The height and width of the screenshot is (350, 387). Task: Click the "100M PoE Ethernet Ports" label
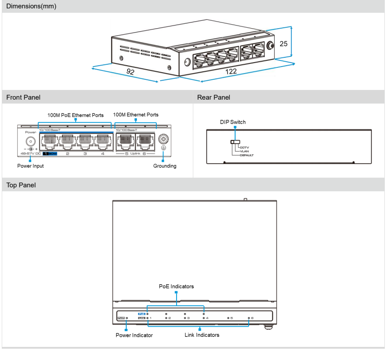75,115
